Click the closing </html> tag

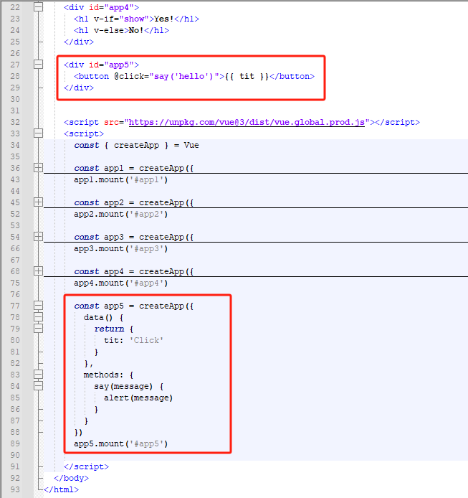(61, 489)
